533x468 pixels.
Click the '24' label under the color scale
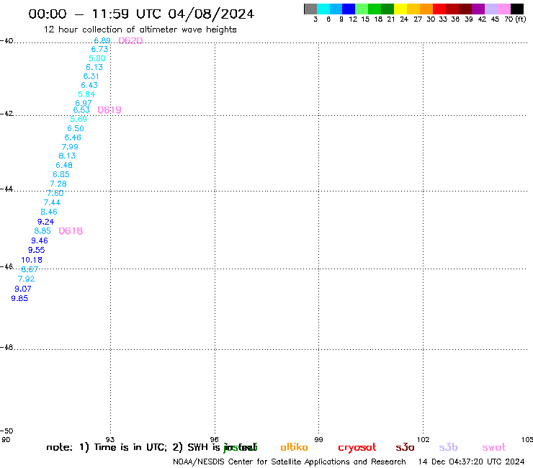[x=404, y=19]
